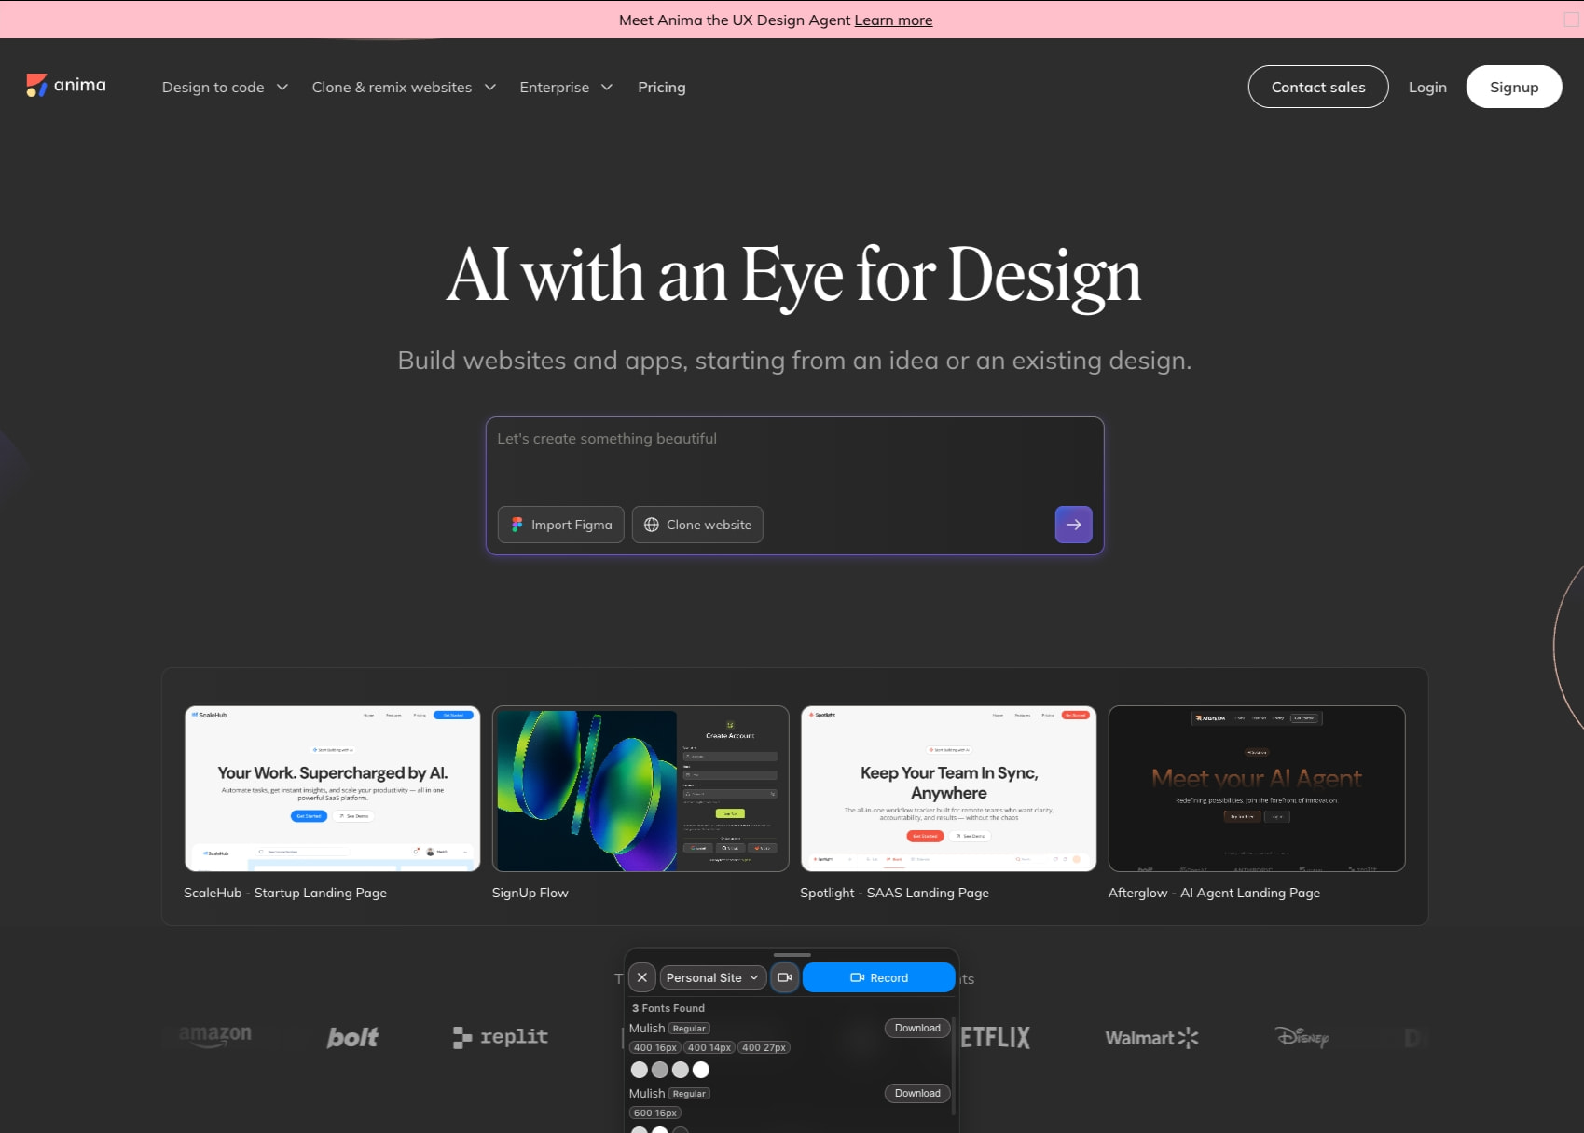Screen dimensions: 1584x1133
Task: Submit the prompt with the purple arrow
Action: point(1074,525)
